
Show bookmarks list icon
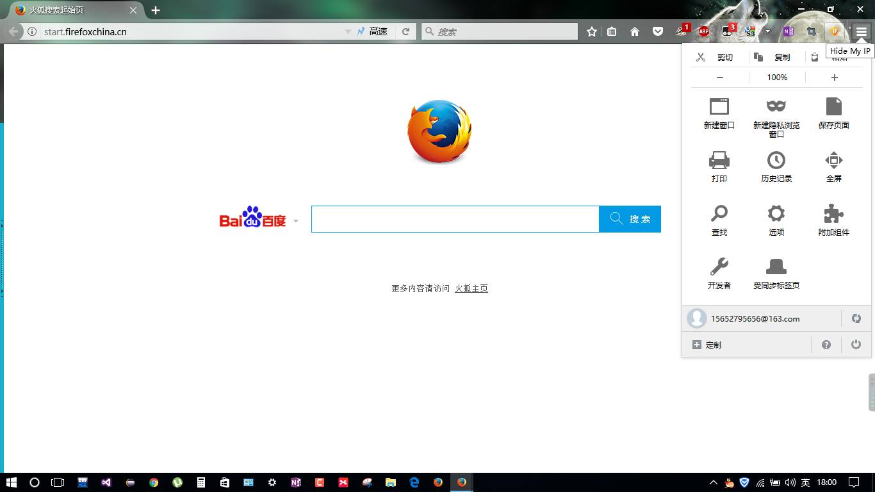click(x=612, y=31)
